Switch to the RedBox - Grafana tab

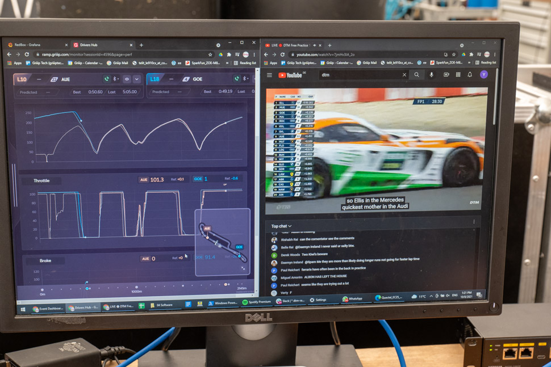38,45
